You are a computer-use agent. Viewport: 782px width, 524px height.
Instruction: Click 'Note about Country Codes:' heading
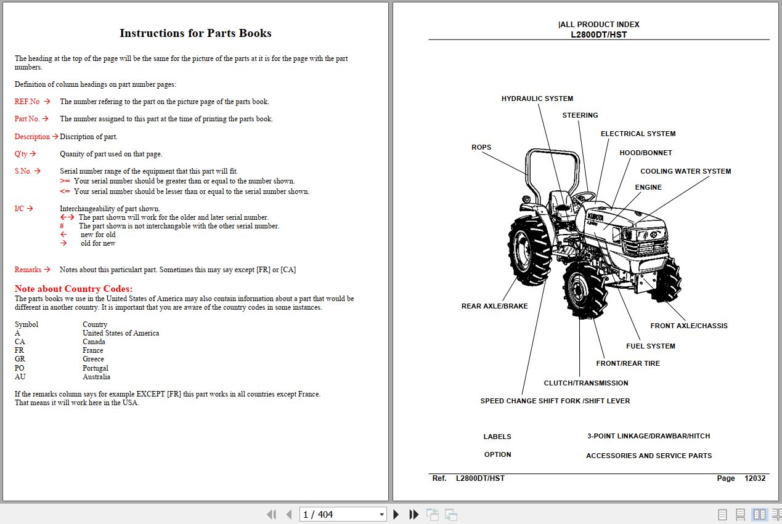click(73, 289)
